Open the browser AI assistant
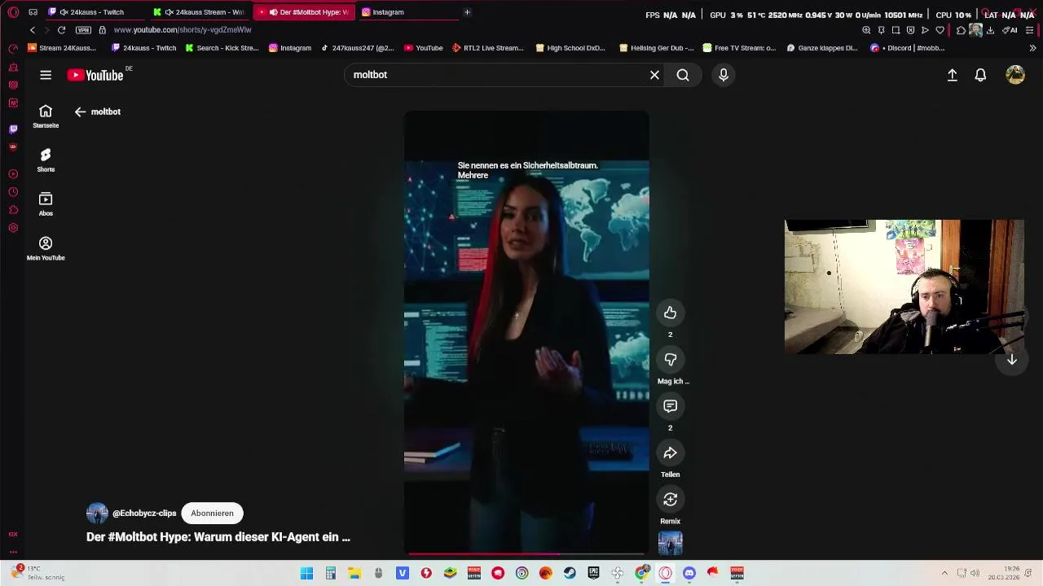Viewport: 1043px width, 586px height. 1010,30
